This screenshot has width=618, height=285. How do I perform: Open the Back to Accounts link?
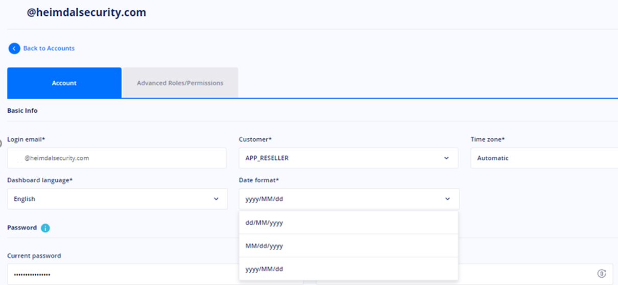[49, 48]
